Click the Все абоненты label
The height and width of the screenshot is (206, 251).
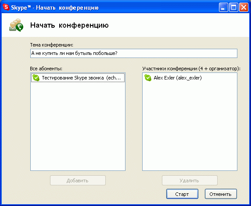coord(46,69)
